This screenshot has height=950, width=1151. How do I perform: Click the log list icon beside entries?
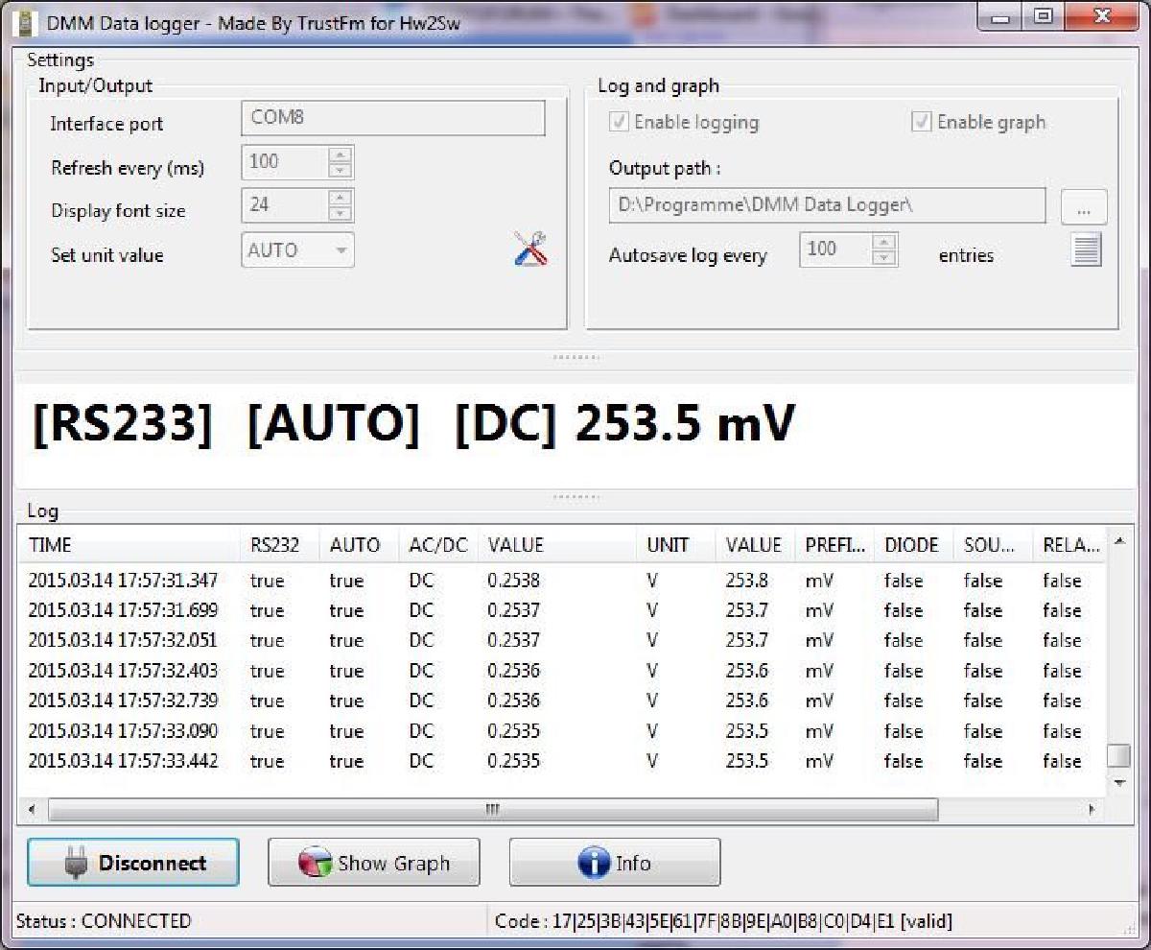[1086, 250]
